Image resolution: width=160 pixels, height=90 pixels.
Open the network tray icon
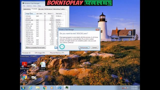pyautogui.click(x=125, y=88)
